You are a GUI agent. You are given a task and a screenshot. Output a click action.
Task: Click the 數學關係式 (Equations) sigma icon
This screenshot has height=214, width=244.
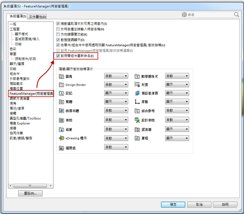tap(137, 76)
